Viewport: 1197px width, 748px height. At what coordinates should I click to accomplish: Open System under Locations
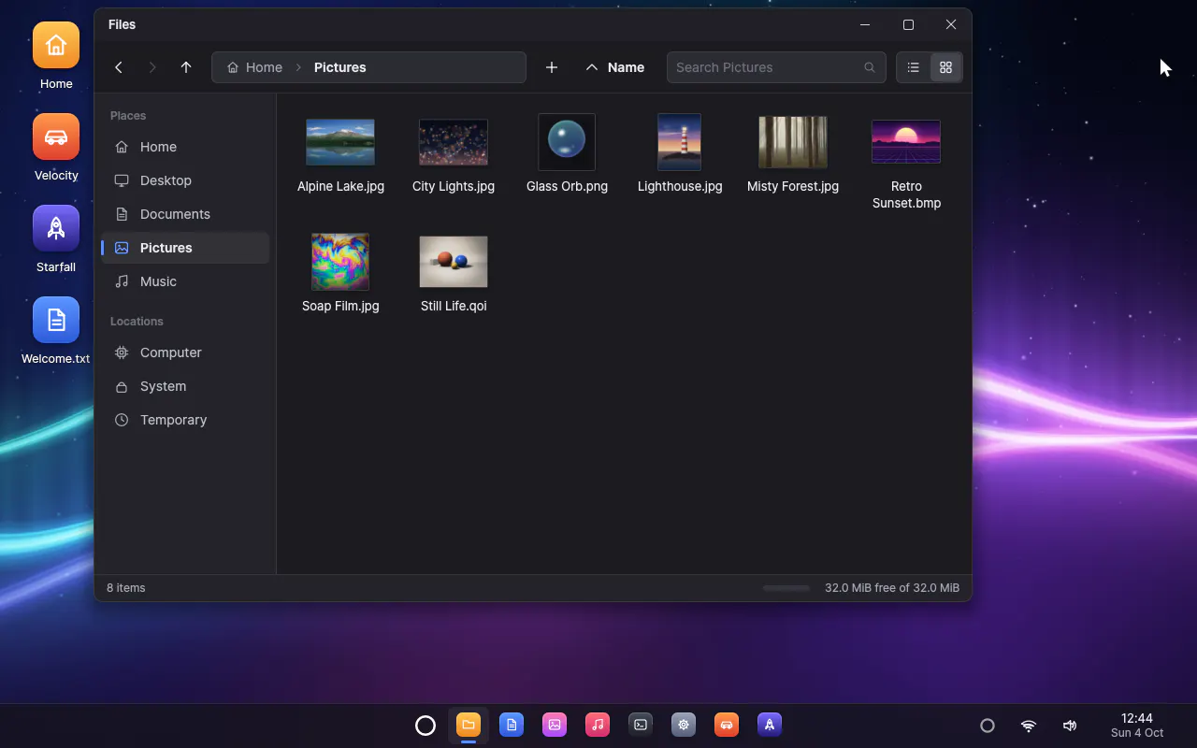pos(185,386)
